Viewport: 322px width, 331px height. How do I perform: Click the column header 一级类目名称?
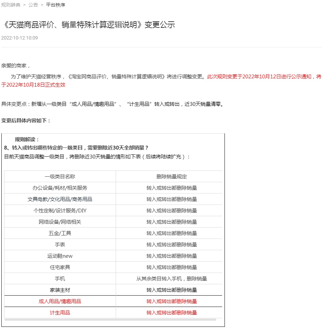coord(60,176)
